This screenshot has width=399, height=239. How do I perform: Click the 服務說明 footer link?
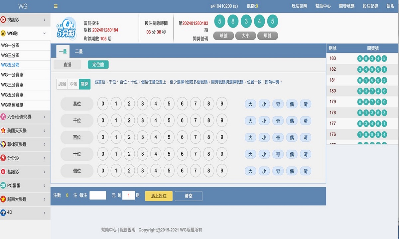(128, 230)
